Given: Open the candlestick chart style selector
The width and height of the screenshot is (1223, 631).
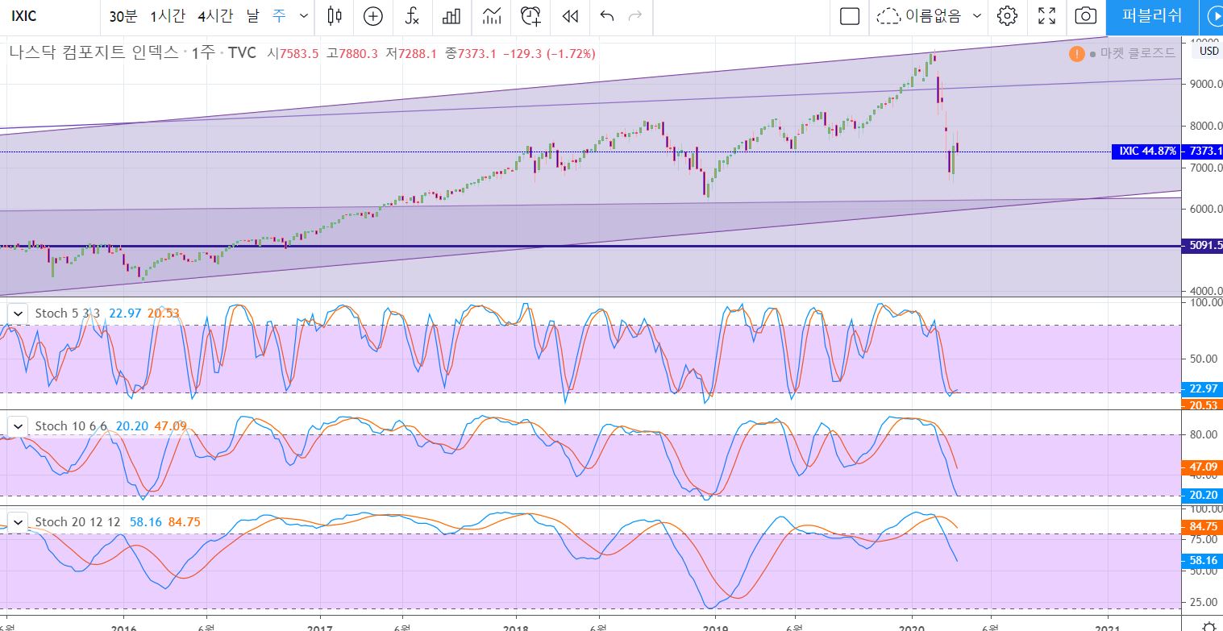Looking at the screenshot, I should pyautogui.click(x=335, y=15).
